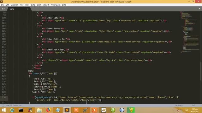The height and width of the screenshot is (113, 202).
Task: Click the ENG language indicator
Action: tap(186, 110)
